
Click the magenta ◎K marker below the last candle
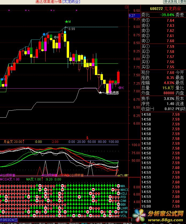coord(121,88)
